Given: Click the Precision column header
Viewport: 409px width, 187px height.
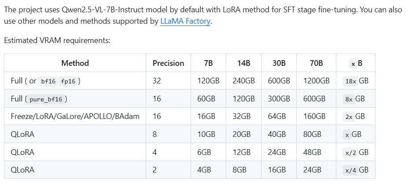Looking at the screenshot, I should [168, 63].
